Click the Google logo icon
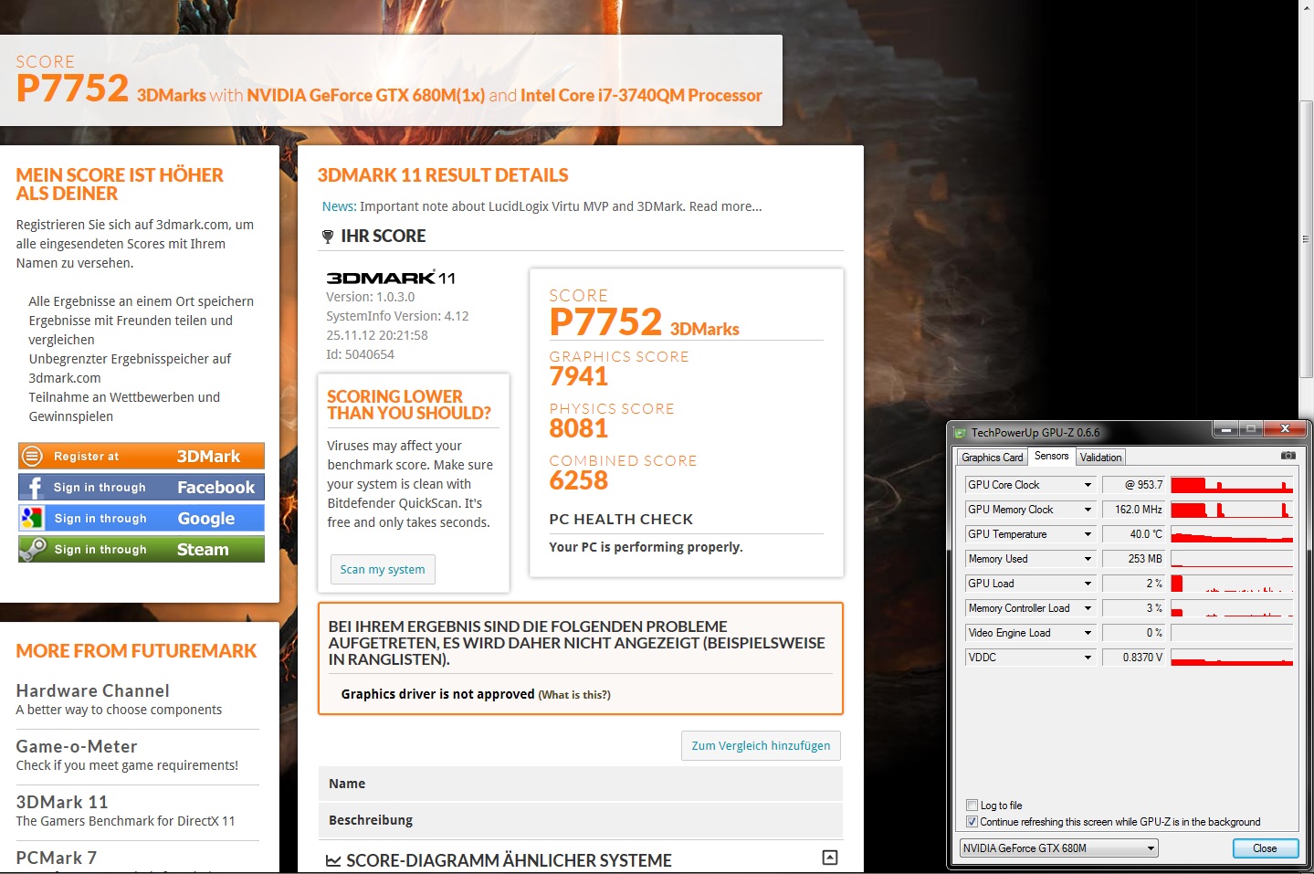The height and width of the screenshot is (874, 1314). click(33, 518)
